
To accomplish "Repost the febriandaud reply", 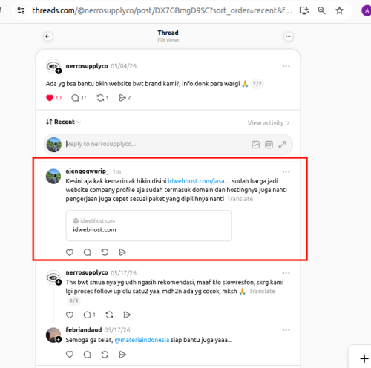I will tap(105, 355).
